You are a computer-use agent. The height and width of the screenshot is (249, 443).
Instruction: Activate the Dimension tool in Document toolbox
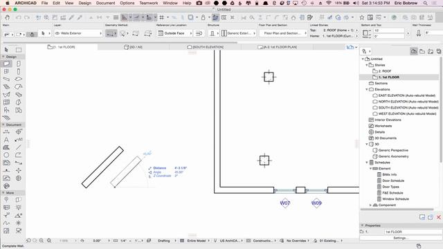click(6, 132)
